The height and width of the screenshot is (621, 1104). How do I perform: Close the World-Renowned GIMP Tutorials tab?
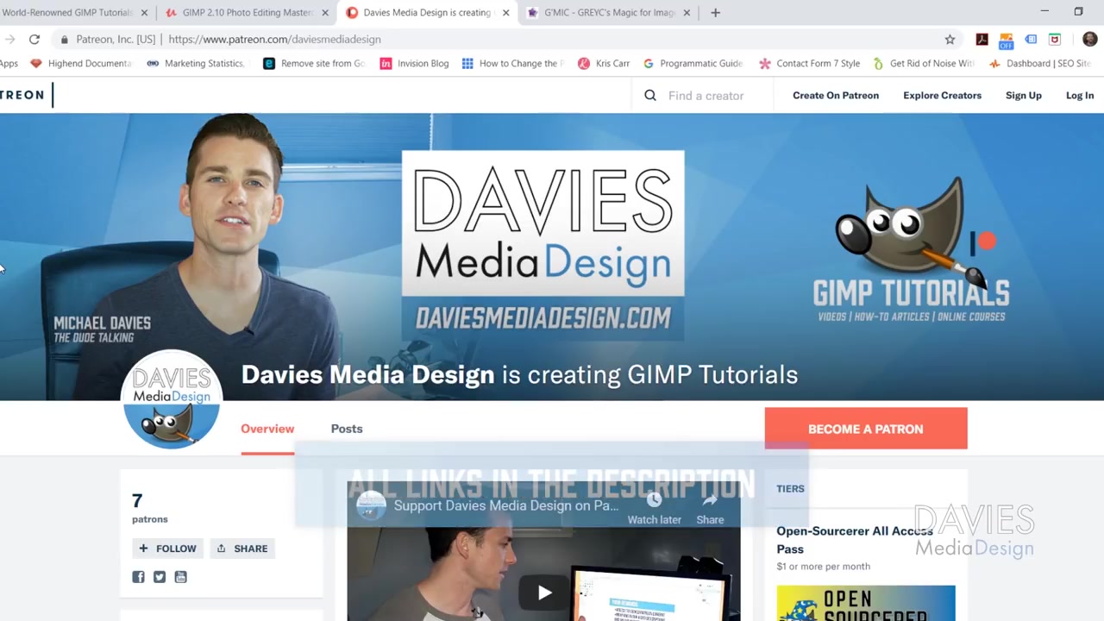coord(144,12)
